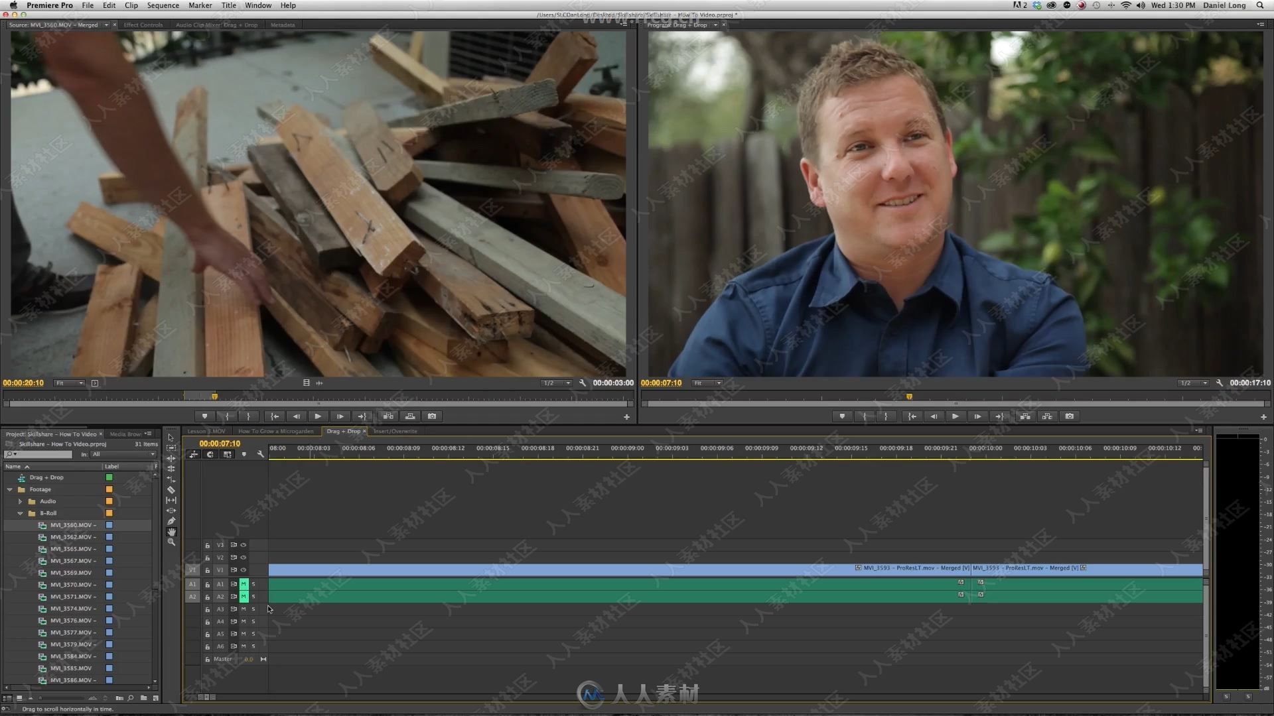The image size is (1274, 716).
Task: Toggle snap in timeline
Action: click(210, 454)
